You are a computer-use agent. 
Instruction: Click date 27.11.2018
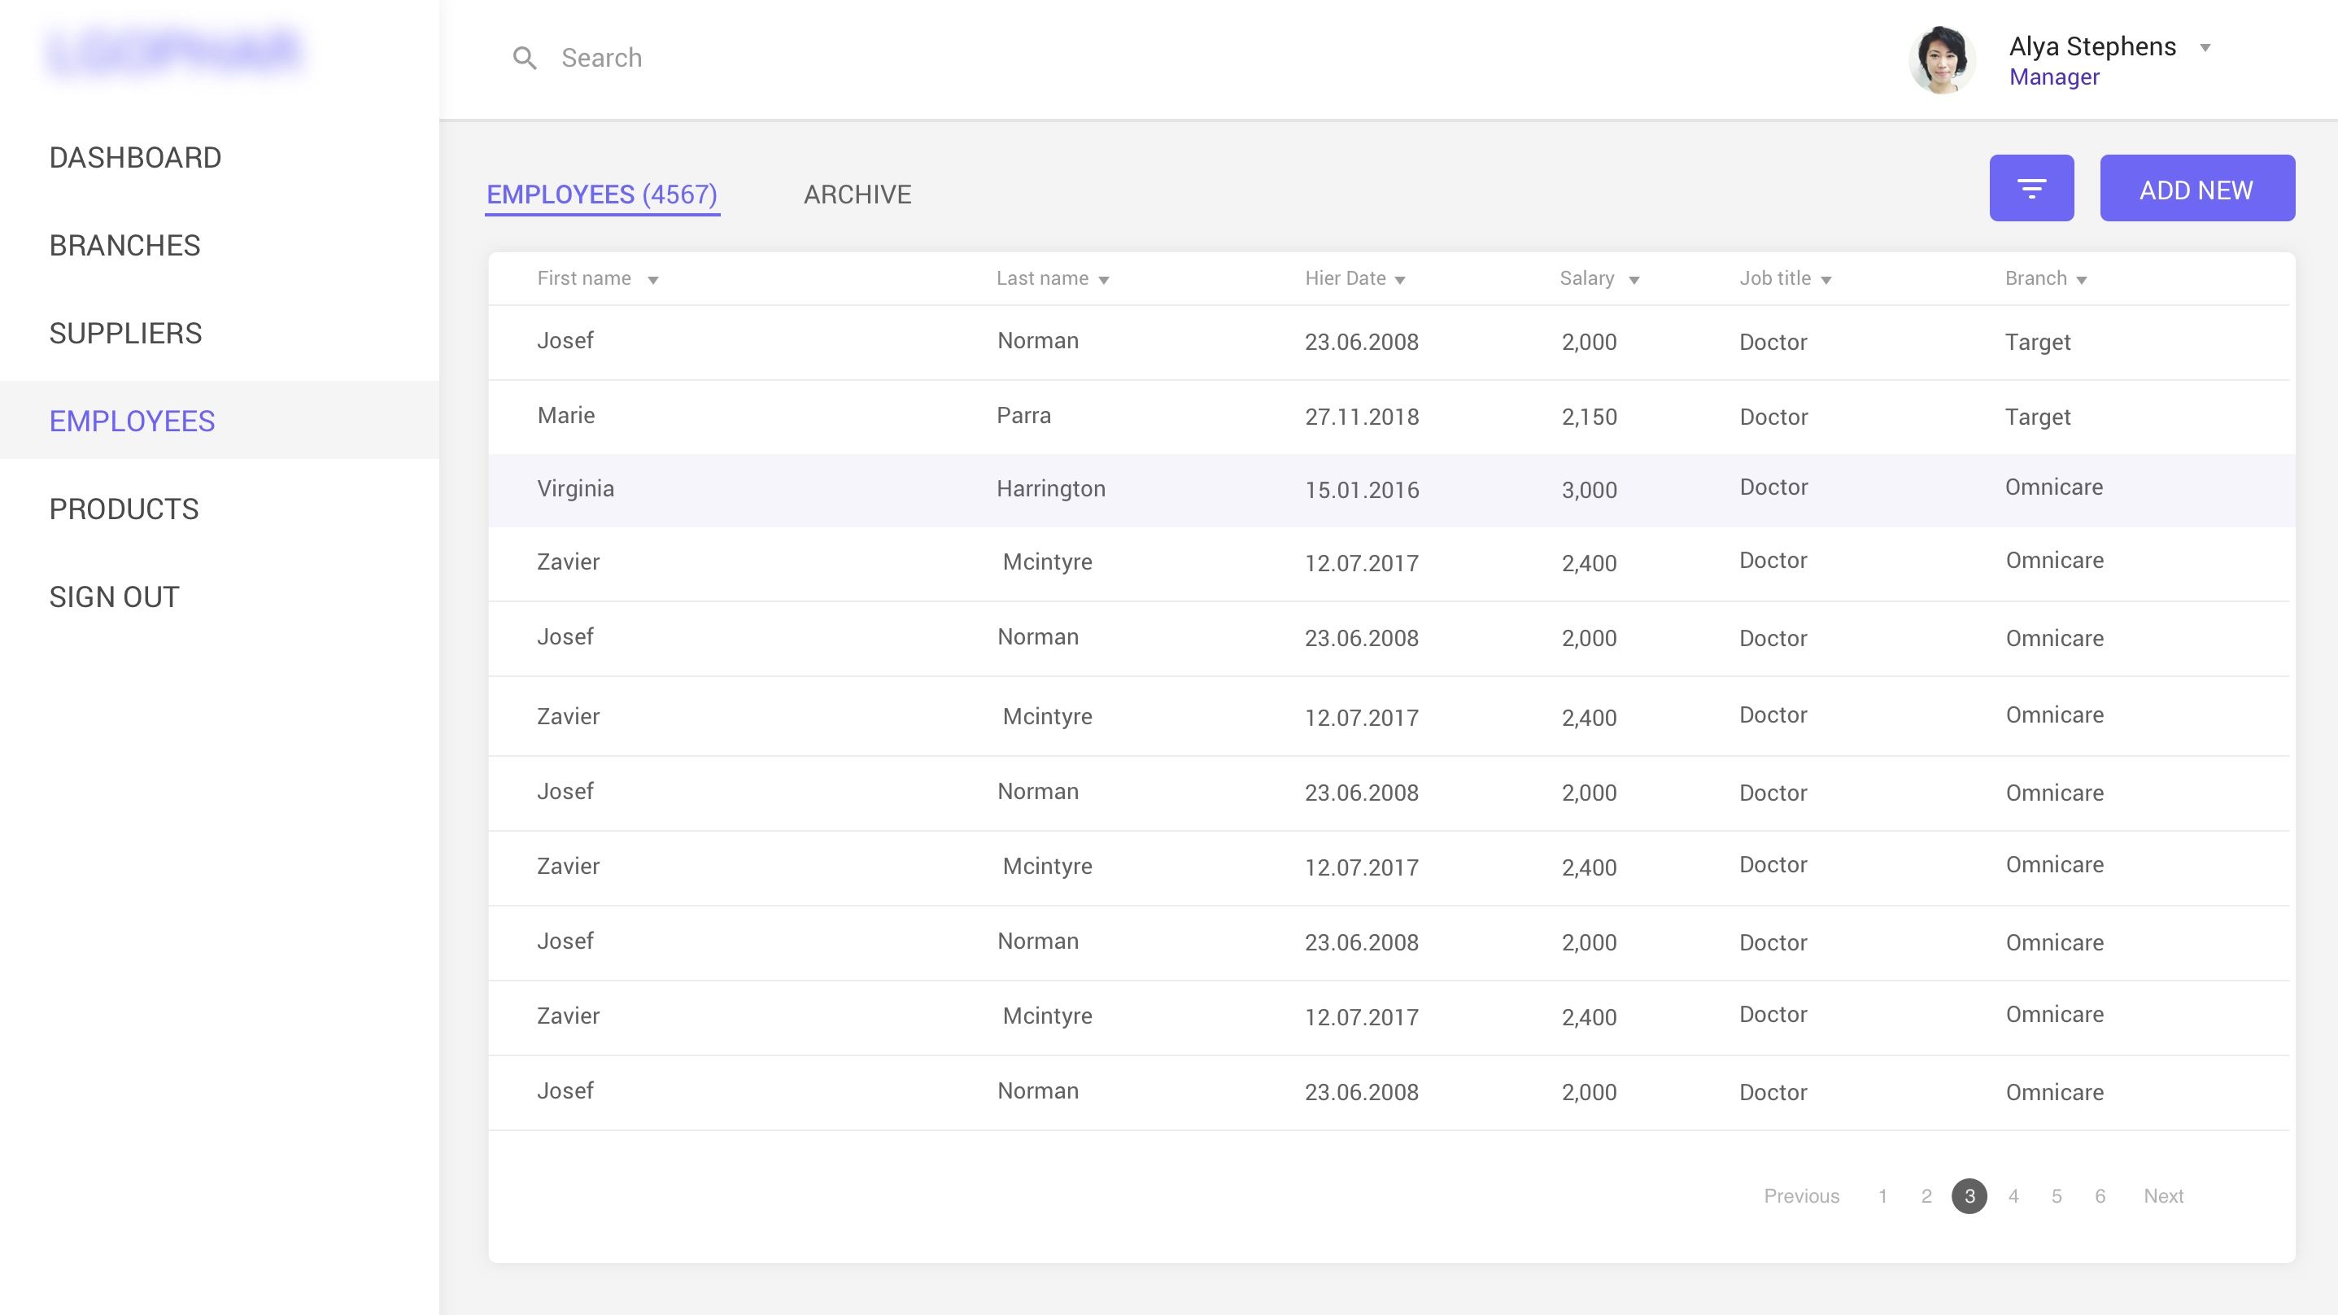click(1362, 417)
